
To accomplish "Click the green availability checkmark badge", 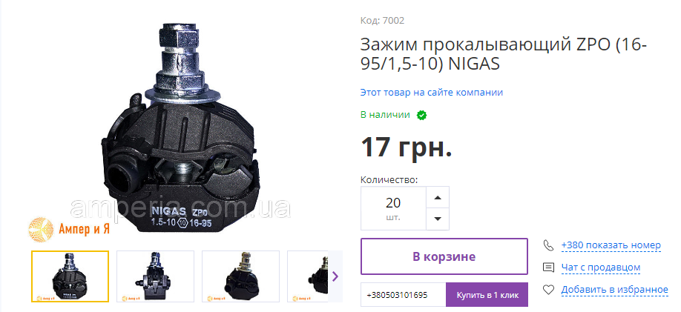I will pos(421,115).
